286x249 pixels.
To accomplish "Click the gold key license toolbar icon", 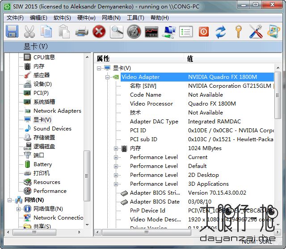I will coord(238,32).
